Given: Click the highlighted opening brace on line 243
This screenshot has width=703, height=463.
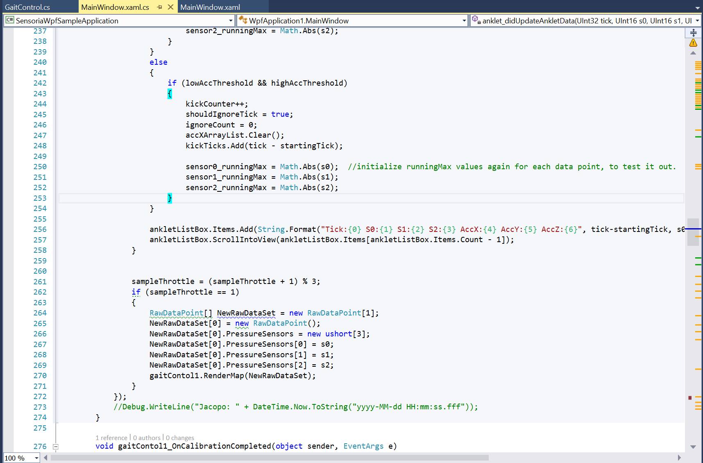Looking at the screenshot, I should click(x=170, y=94).
